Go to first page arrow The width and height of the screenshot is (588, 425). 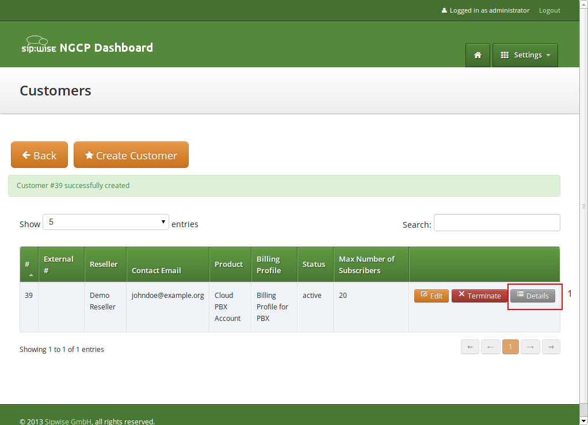point(469,347)
